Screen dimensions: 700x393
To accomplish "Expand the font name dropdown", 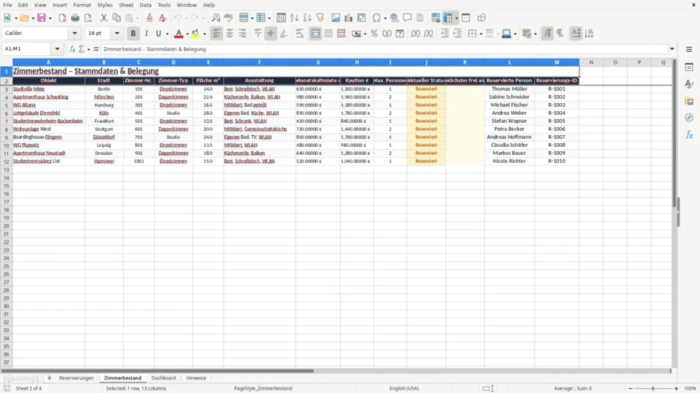I will point(75,33).
